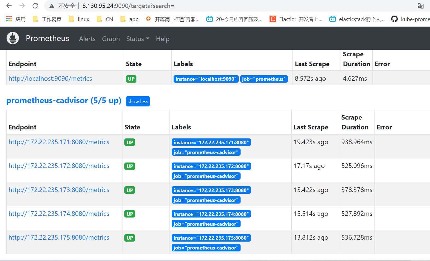Open the 172.22.235.175 metrics endpoint
Screen dimensions: 430x261
click(x=59, y=237)
